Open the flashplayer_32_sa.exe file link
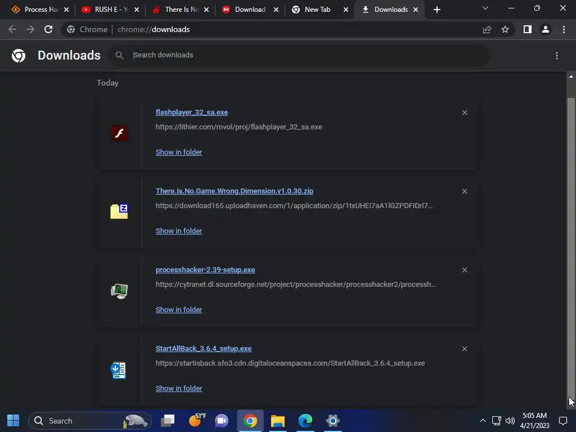Image resolution: width=576 pixels, height=432 pixels. [191, 112]
